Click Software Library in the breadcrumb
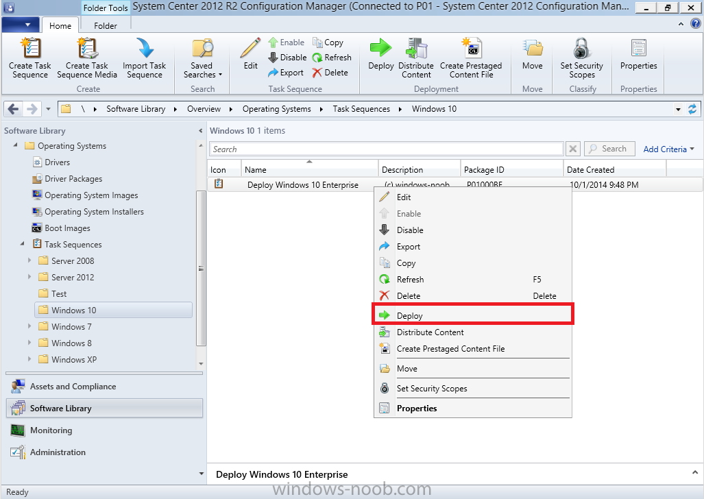This screenshot has width=704, height=499. pyautogui.click(x=136, y=109)
